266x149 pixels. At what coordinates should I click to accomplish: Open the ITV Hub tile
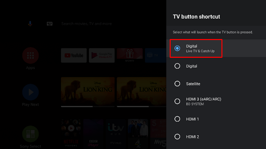(x=116, y=133)
